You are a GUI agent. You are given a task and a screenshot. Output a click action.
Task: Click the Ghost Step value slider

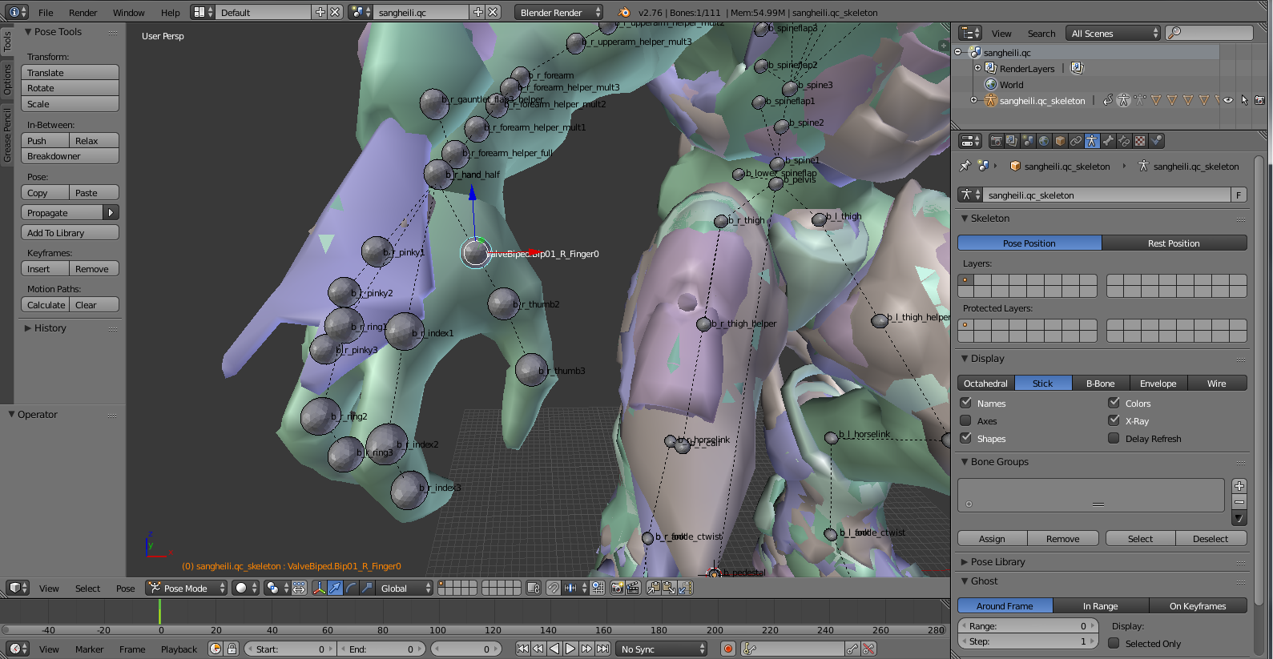click(x=1028, y=641)
